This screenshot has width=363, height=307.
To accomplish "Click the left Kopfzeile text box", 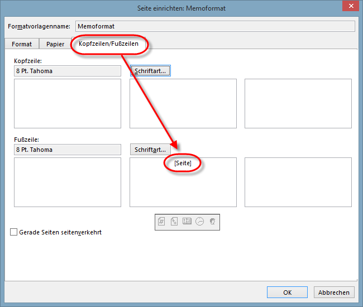I will [68, 103].
